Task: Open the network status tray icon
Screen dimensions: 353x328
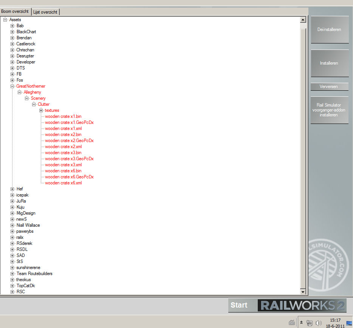Action: pos(309,323)
